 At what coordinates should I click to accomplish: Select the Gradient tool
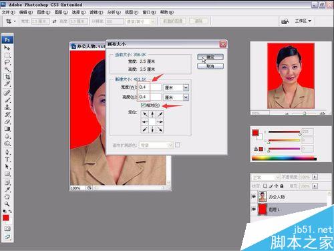7,129
